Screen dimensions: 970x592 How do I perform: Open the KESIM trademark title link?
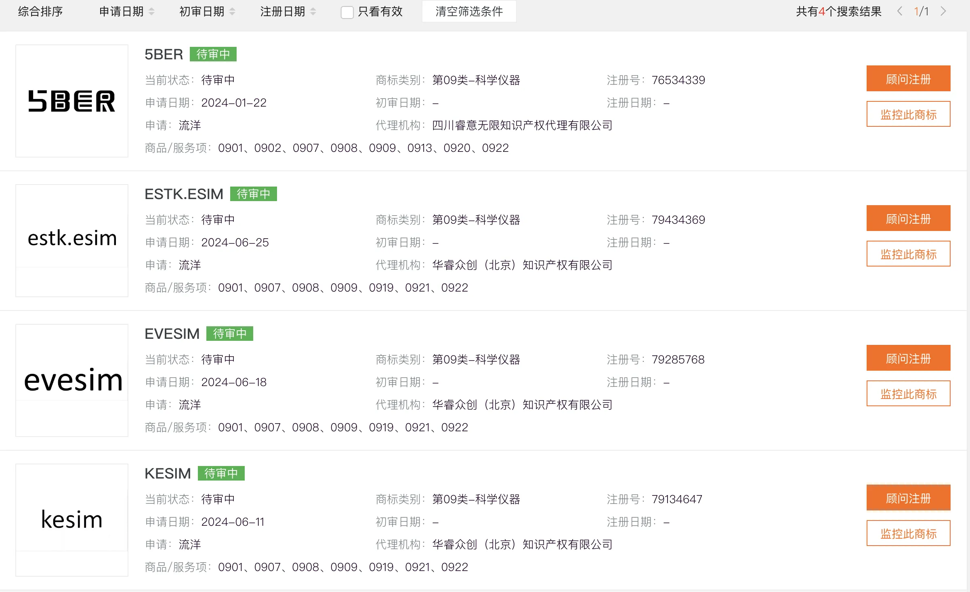pyautogui.click(x=168, y=473)
